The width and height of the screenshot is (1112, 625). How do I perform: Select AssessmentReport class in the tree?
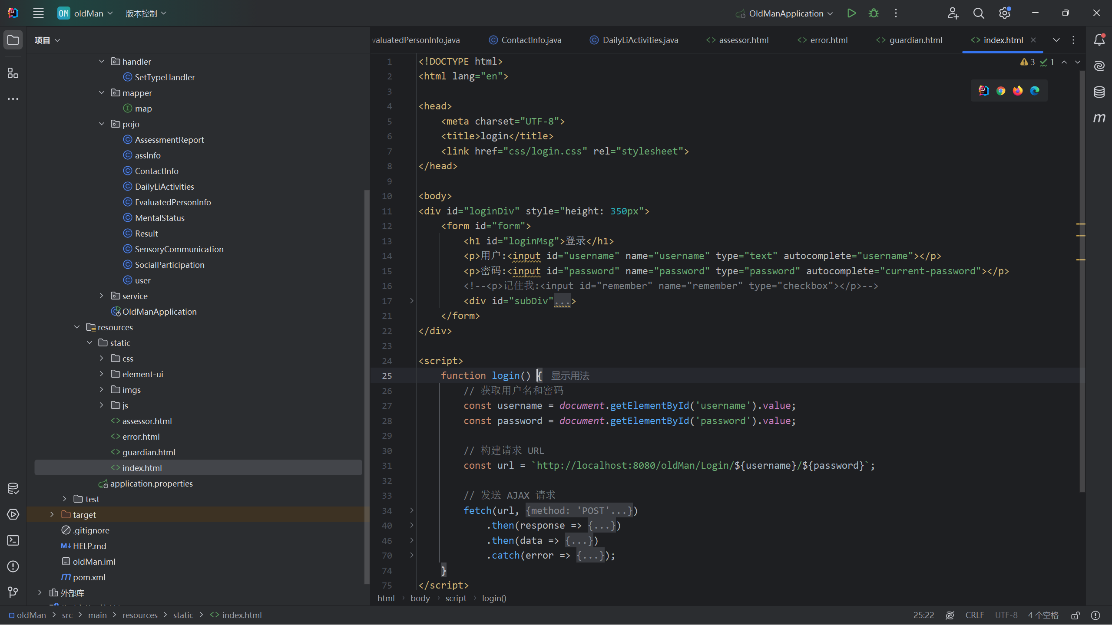point(169,139)
